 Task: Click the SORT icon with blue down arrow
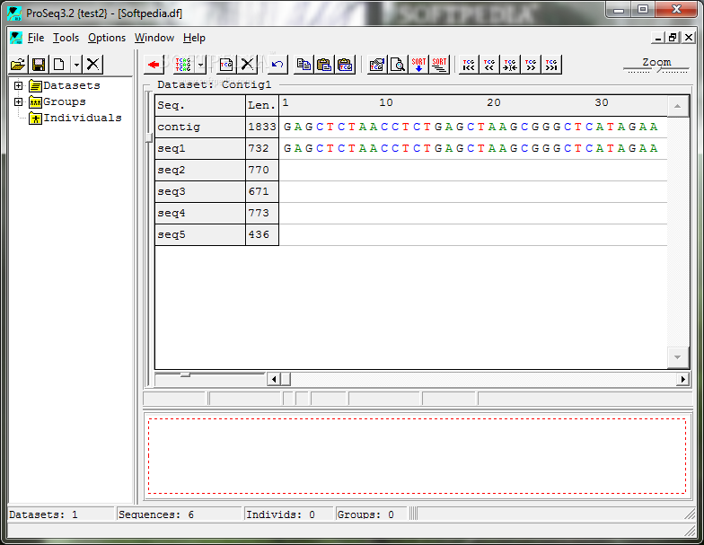418,65
